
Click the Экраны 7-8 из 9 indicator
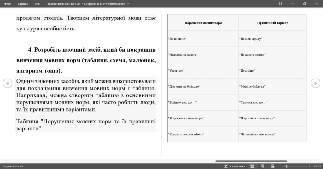coord(13,166)
